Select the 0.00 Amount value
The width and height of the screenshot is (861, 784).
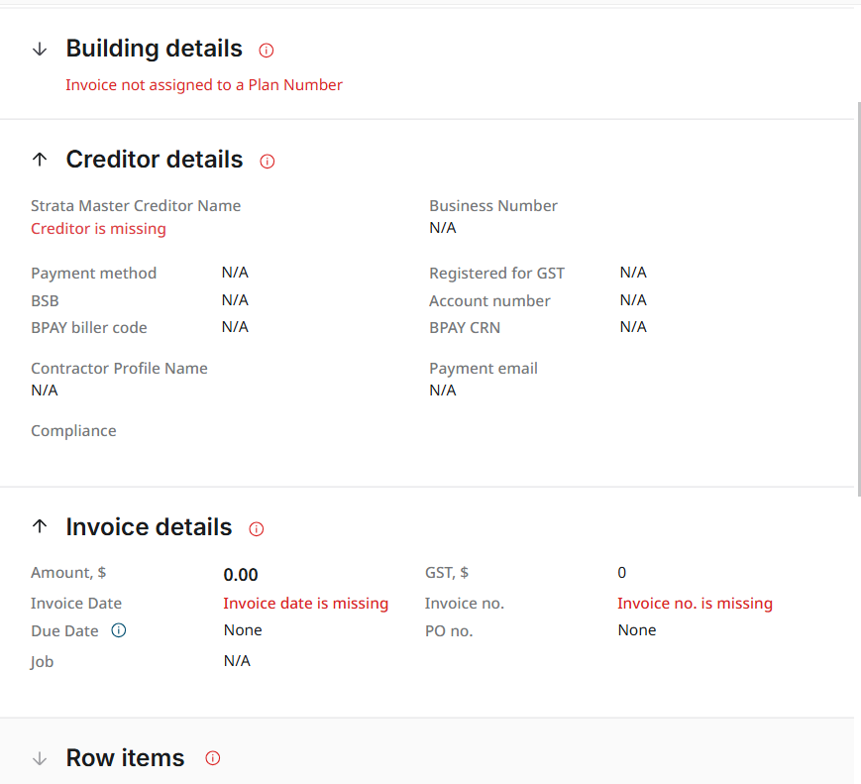point(241,575)
